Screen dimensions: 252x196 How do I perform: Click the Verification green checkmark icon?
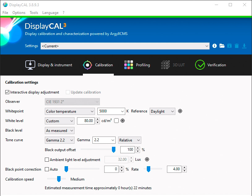(200, 65)
